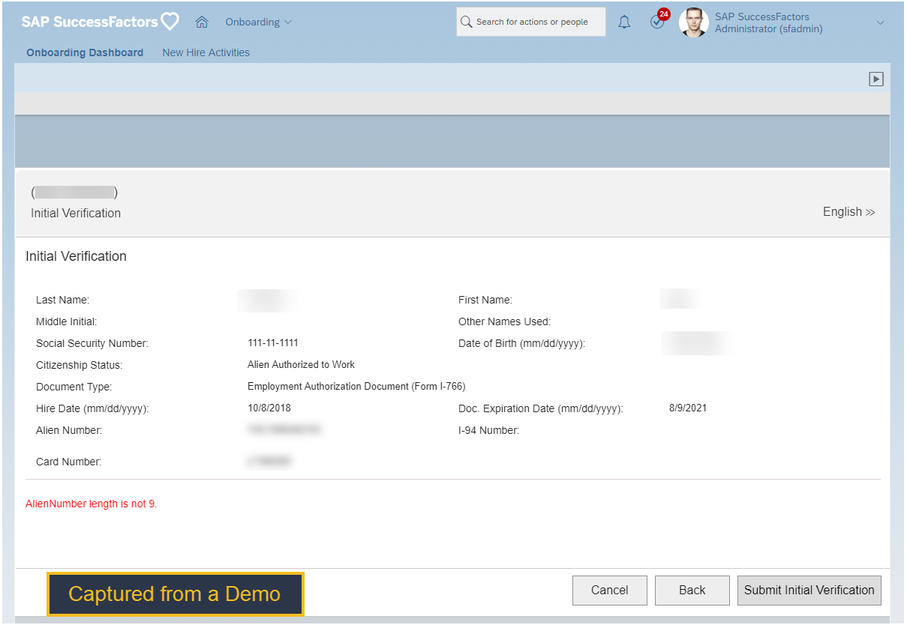
Task: Expand the user account menu chevron
Action: [x=881, y=22]
